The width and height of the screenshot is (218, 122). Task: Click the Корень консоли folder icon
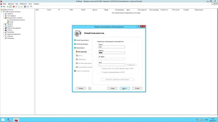click(1, 10)
